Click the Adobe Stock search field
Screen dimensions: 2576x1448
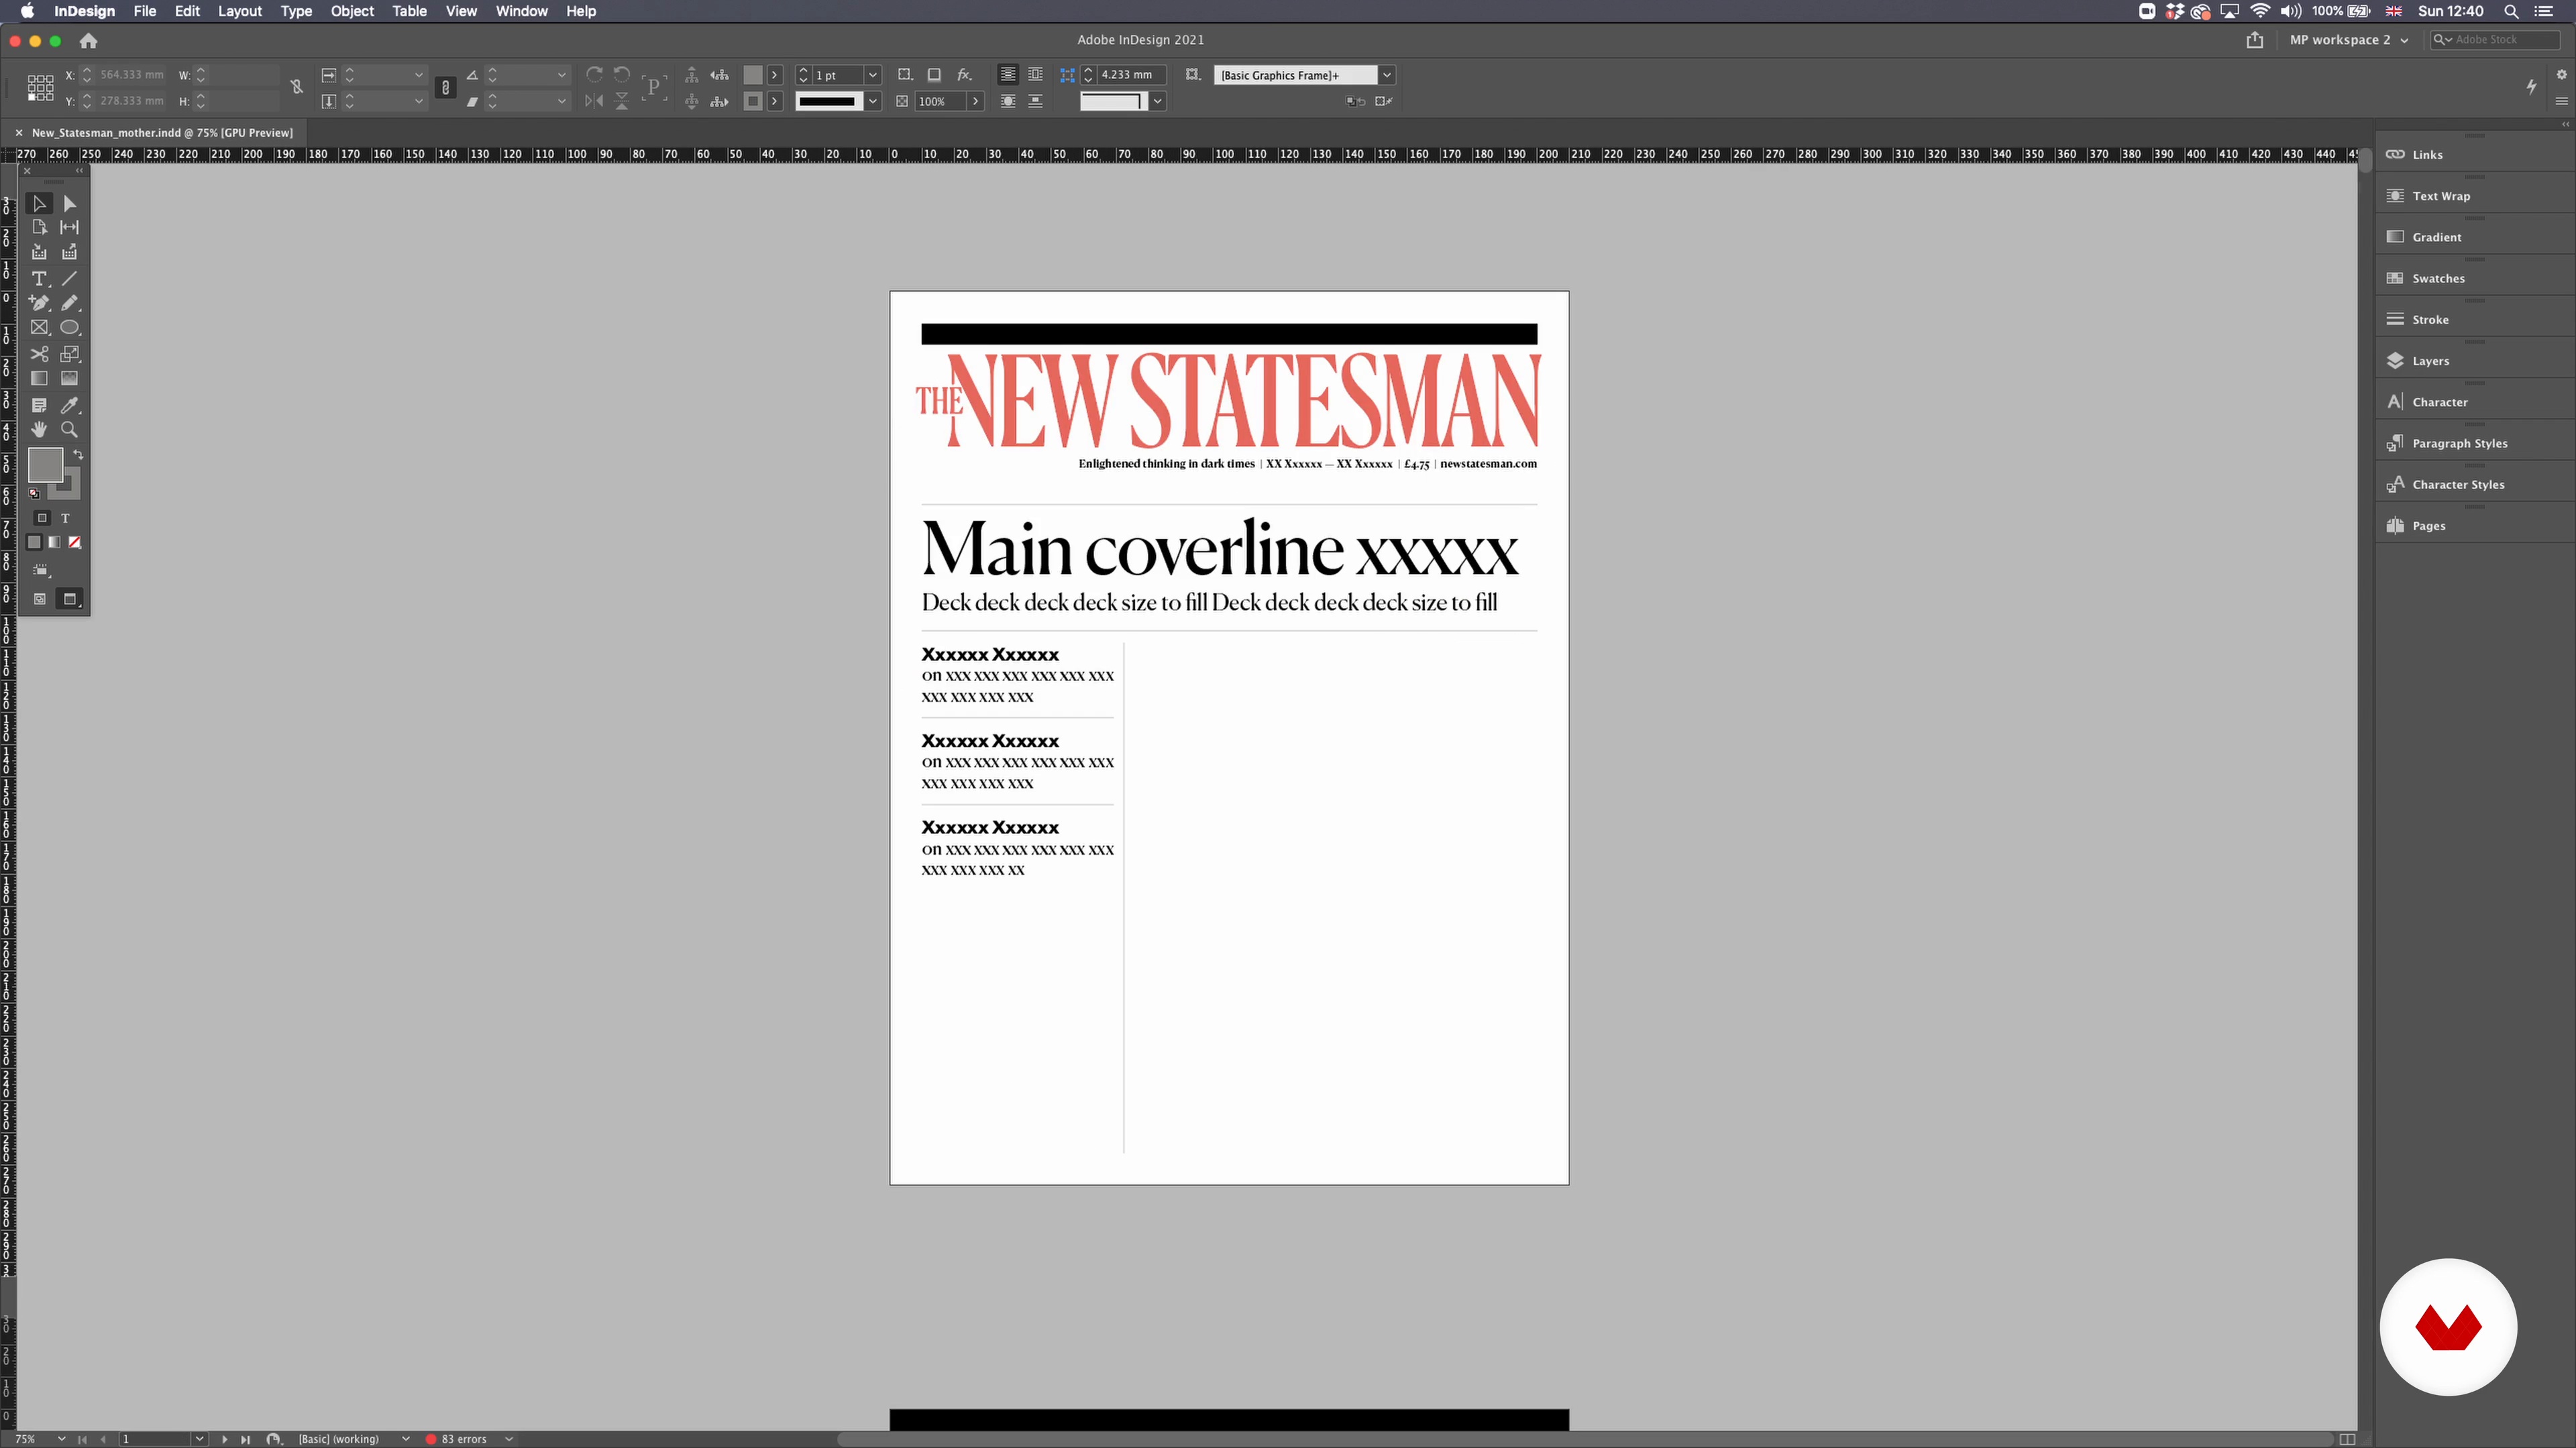click(2495, 40)
